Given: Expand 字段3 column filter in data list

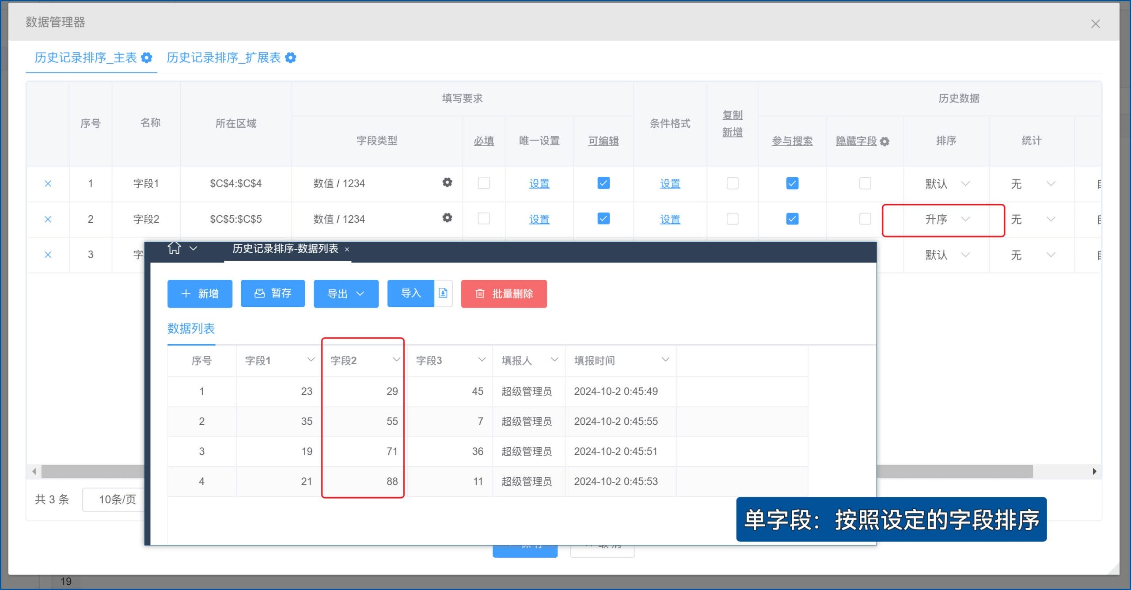Looking at the screenshot, I should pyautogui.click(x=482, y=360).
